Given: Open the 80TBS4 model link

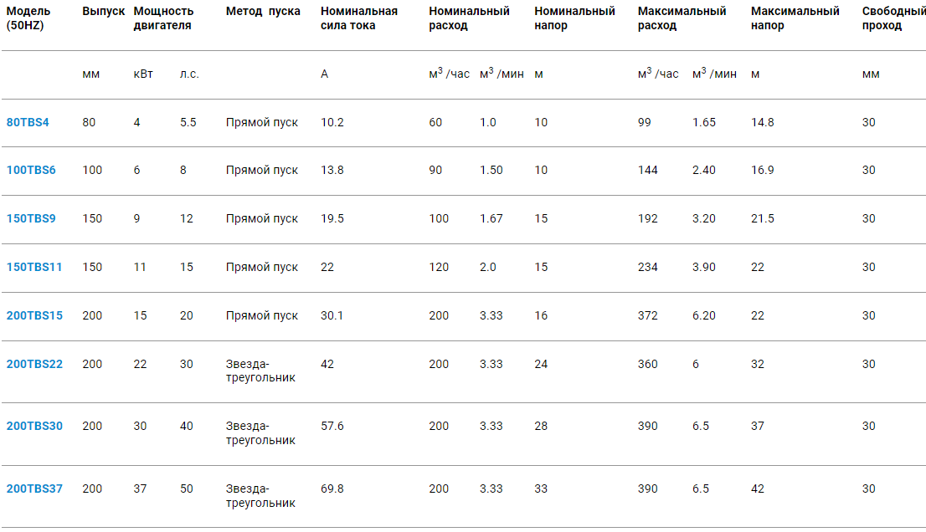Looking at the screenshot, I should coord(28,122).
